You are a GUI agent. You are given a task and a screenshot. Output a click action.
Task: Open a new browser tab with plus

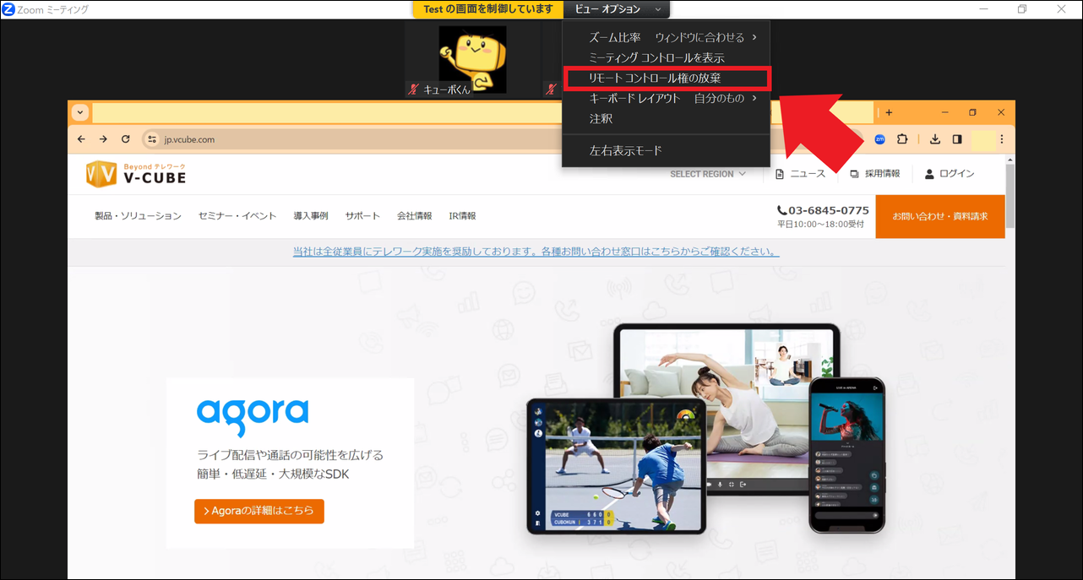889,112
